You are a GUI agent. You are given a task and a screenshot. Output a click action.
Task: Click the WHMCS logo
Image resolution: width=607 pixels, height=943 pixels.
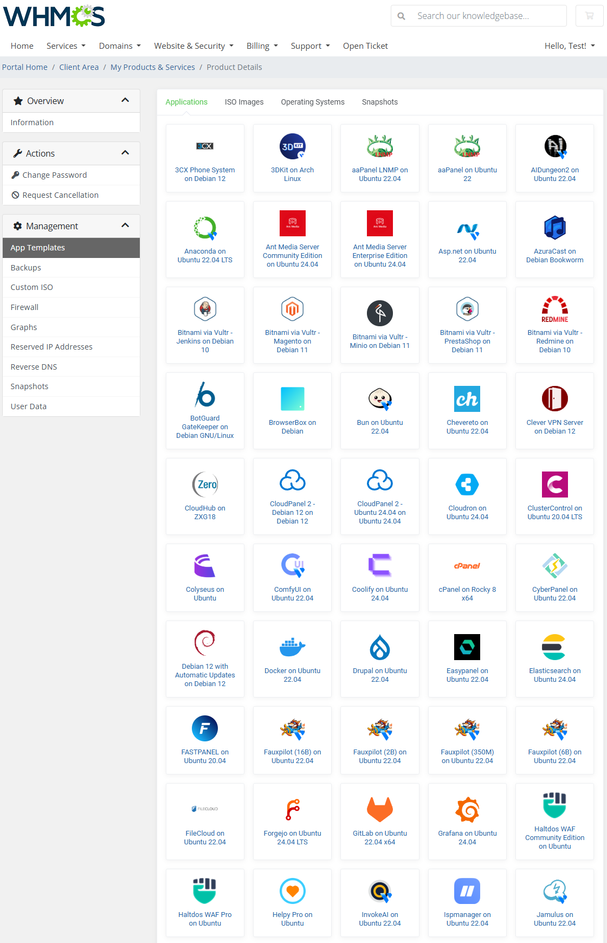[54, 16]
